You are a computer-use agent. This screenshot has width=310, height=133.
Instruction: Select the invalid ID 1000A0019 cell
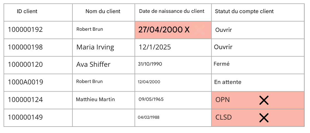coord(25,82)
